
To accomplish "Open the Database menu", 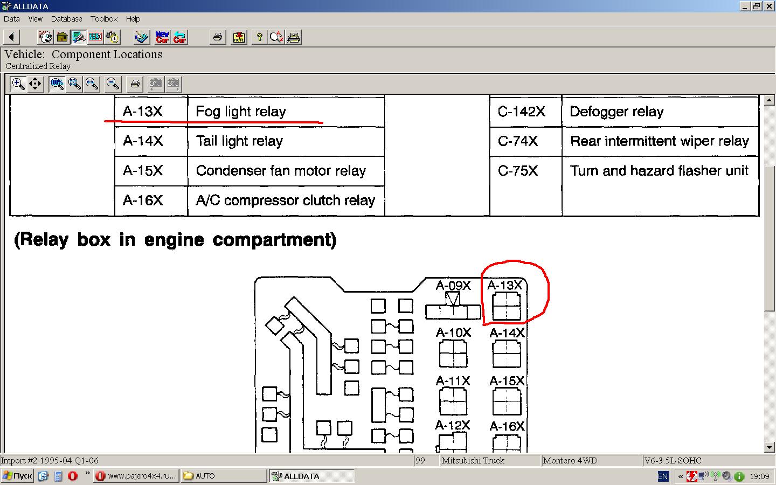I will point(66,18).
